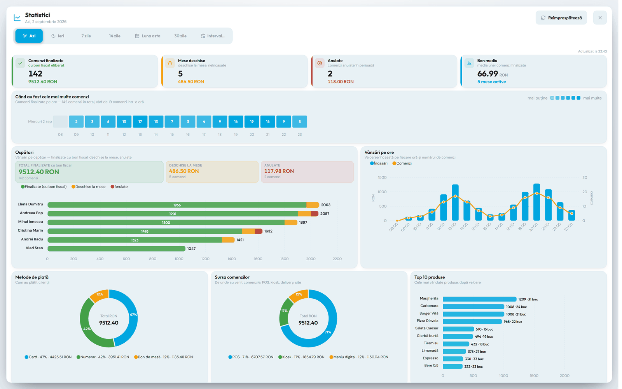Click the bar chart icon on Bon mediu

(469, 63)
